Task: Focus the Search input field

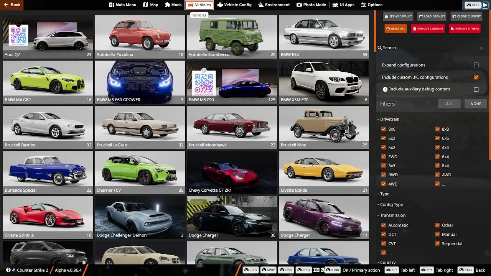Action: [430, 48]
